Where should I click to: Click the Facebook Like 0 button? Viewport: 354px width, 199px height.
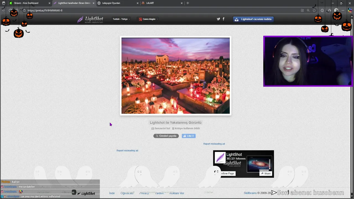point(189,136)
